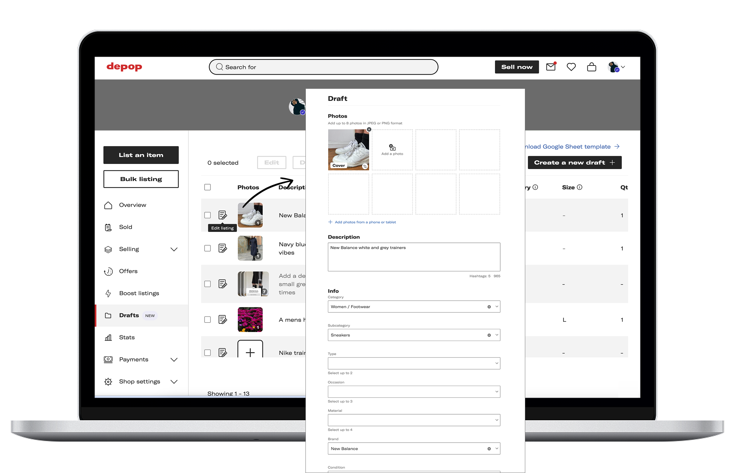Click Add photos from a phone or tablet link

point(365,222)
